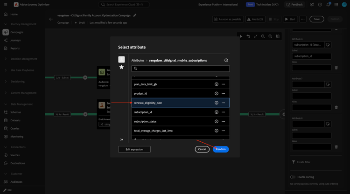Show info for renewal_eligibility_date
Viewport: 350px width, 194px height.
tap(216, 103)
